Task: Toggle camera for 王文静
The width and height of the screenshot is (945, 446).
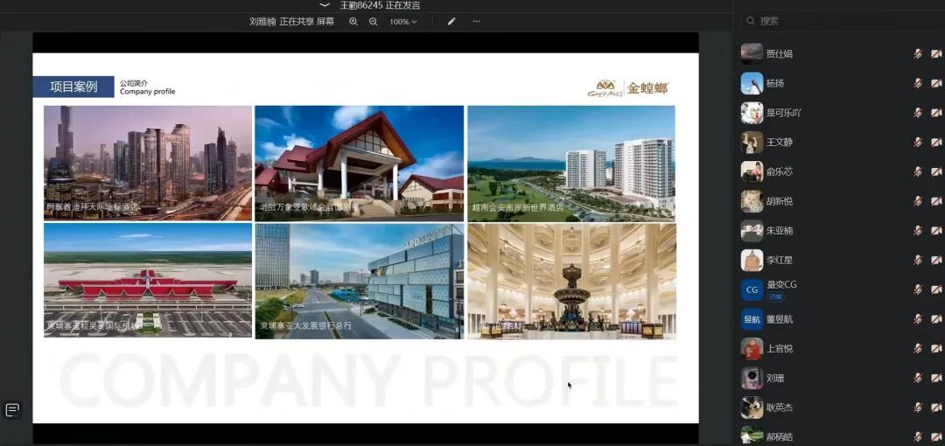Action: (x=935, y=143)
